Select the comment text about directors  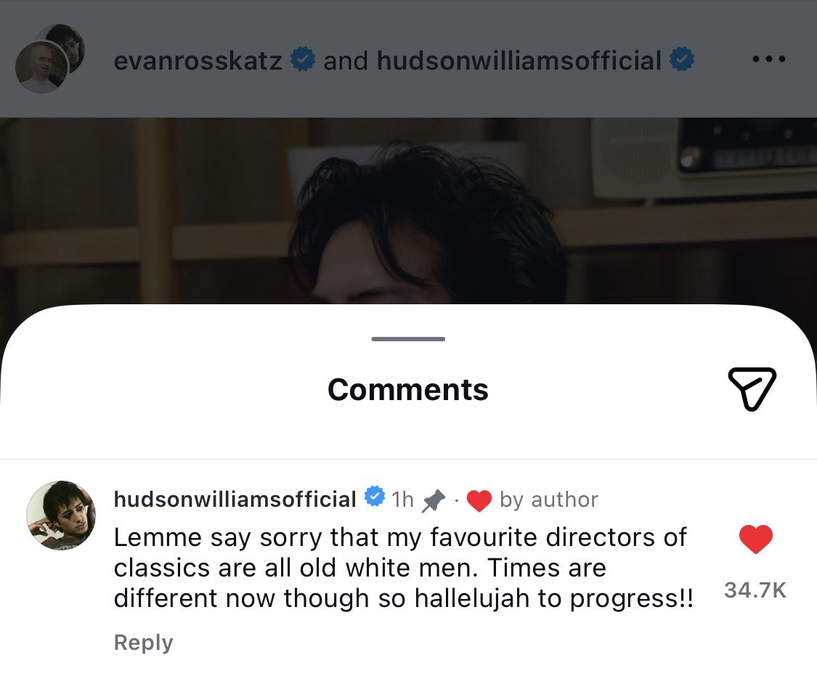[403, 569]
